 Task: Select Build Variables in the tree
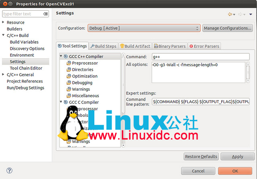[x=24, y=42]
